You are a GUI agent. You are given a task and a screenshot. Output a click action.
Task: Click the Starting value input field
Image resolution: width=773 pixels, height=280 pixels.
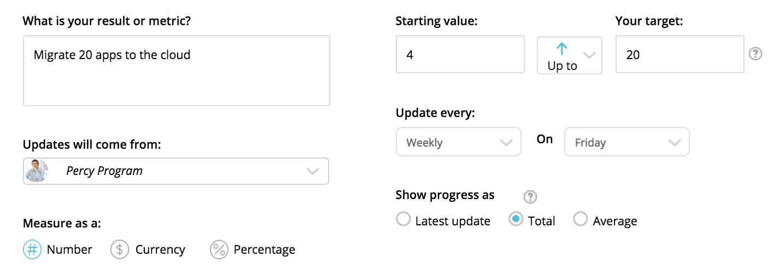(460, 54)
